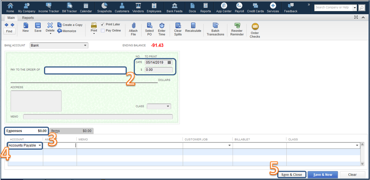Open My Company from the icon bar
Screen dimensions: 370x180
click(27, 7)
